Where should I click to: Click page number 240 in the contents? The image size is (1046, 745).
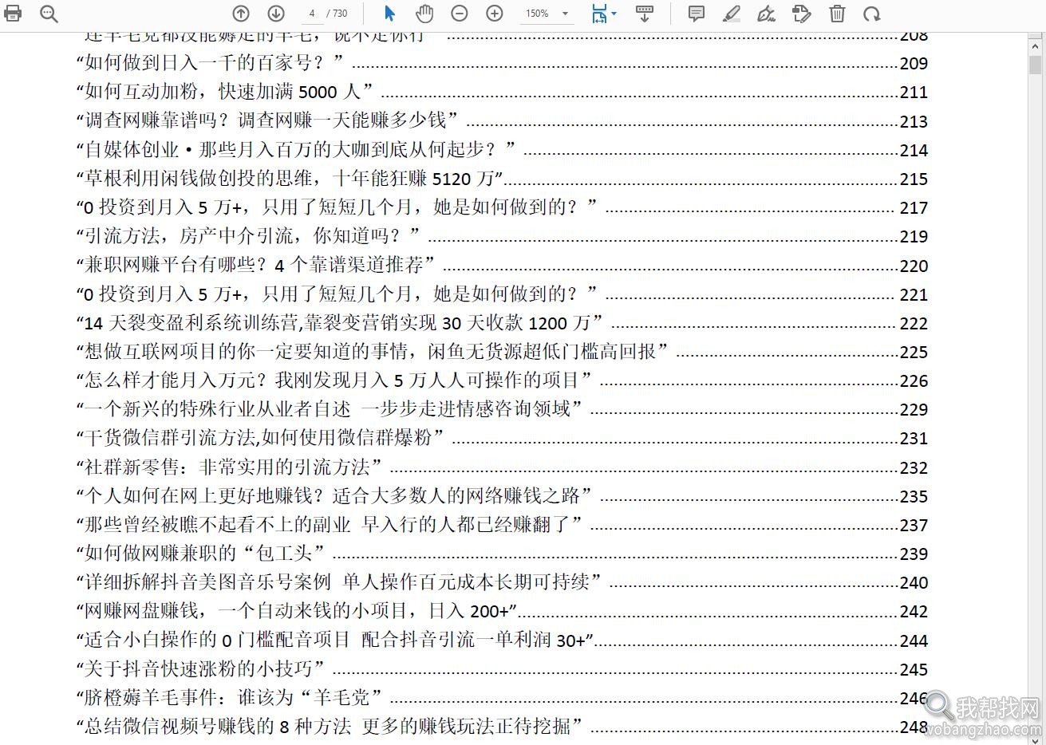[914, 583]
